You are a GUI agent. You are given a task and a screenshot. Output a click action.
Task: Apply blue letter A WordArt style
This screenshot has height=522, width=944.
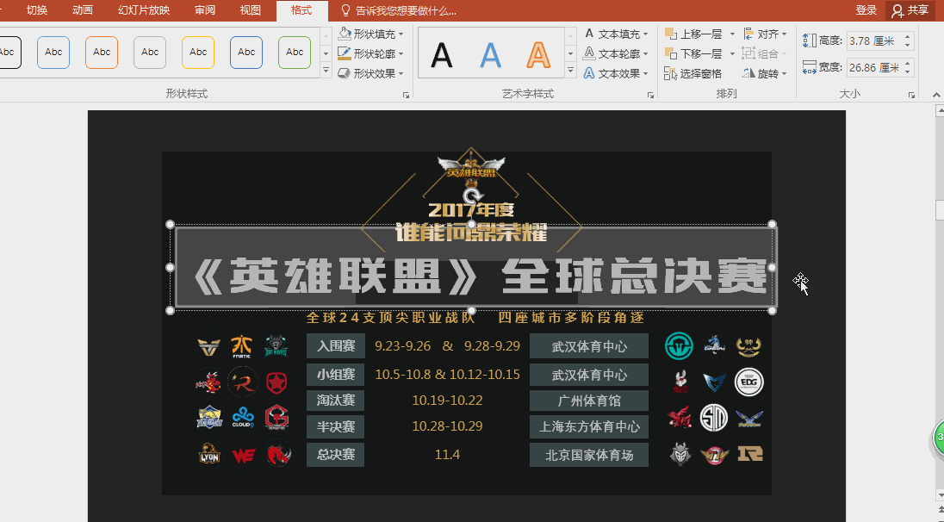tap(491, 55)
